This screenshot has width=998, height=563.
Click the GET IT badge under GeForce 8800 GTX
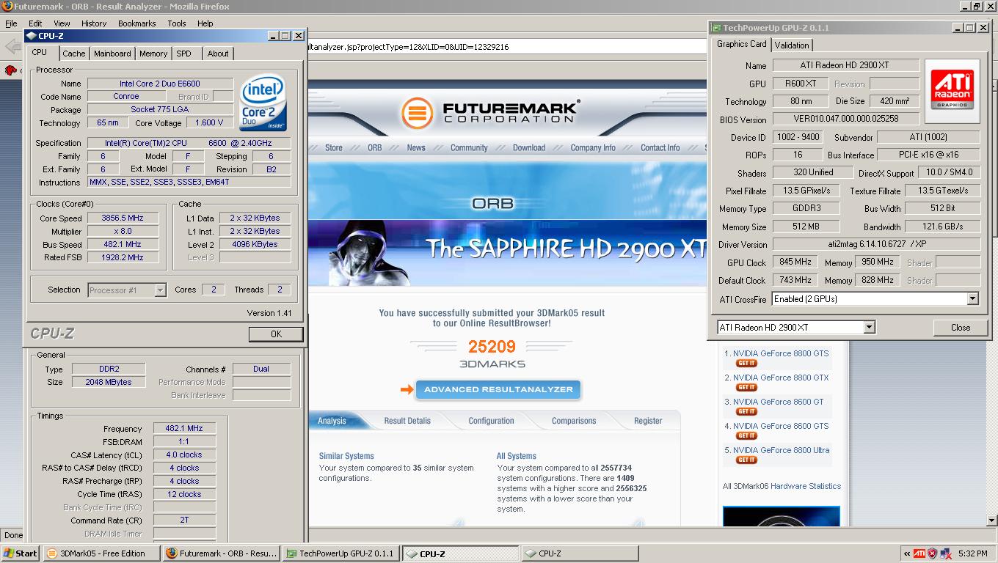(746, 387)
